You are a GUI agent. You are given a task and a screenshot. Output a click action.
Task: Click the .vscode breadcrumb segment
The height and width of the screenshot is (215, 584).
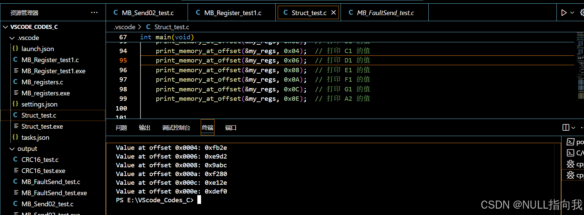coord(124,27)
